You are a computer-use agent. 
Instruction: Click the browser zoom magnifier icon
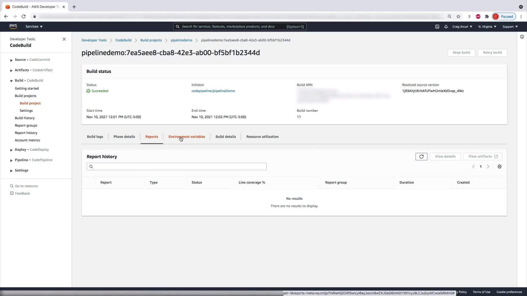pyautogui.click(x=449, y=16)
